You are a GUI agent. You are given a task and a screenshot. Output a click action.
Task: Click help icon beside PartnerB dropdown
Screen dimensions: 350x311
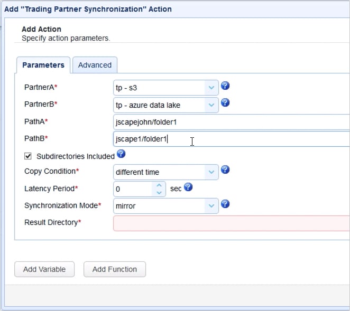coord(225,103)
